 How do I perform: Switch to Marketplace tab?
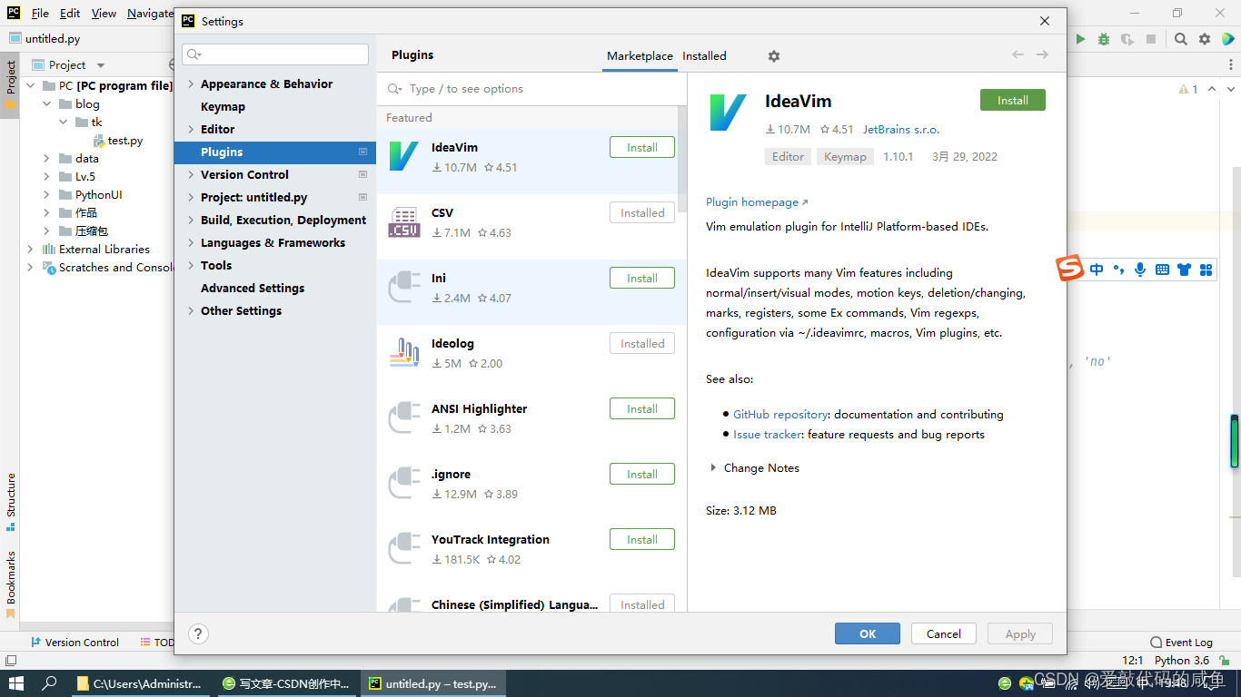click(640, 55)
